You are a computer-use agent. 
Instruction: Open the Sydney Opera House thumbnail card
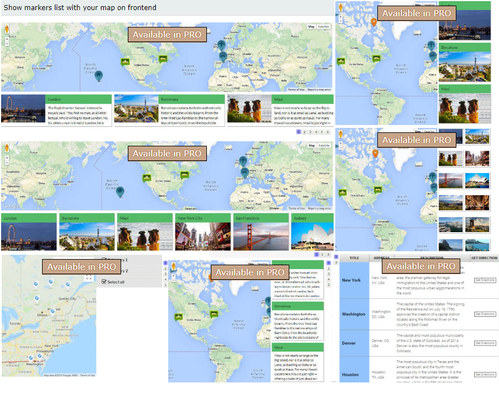(312, 232)
